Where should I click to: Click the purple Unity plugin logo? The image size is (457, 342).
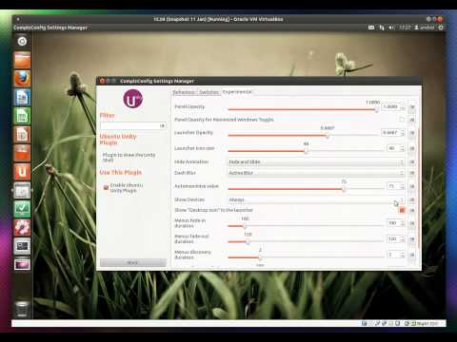point(132,99)
